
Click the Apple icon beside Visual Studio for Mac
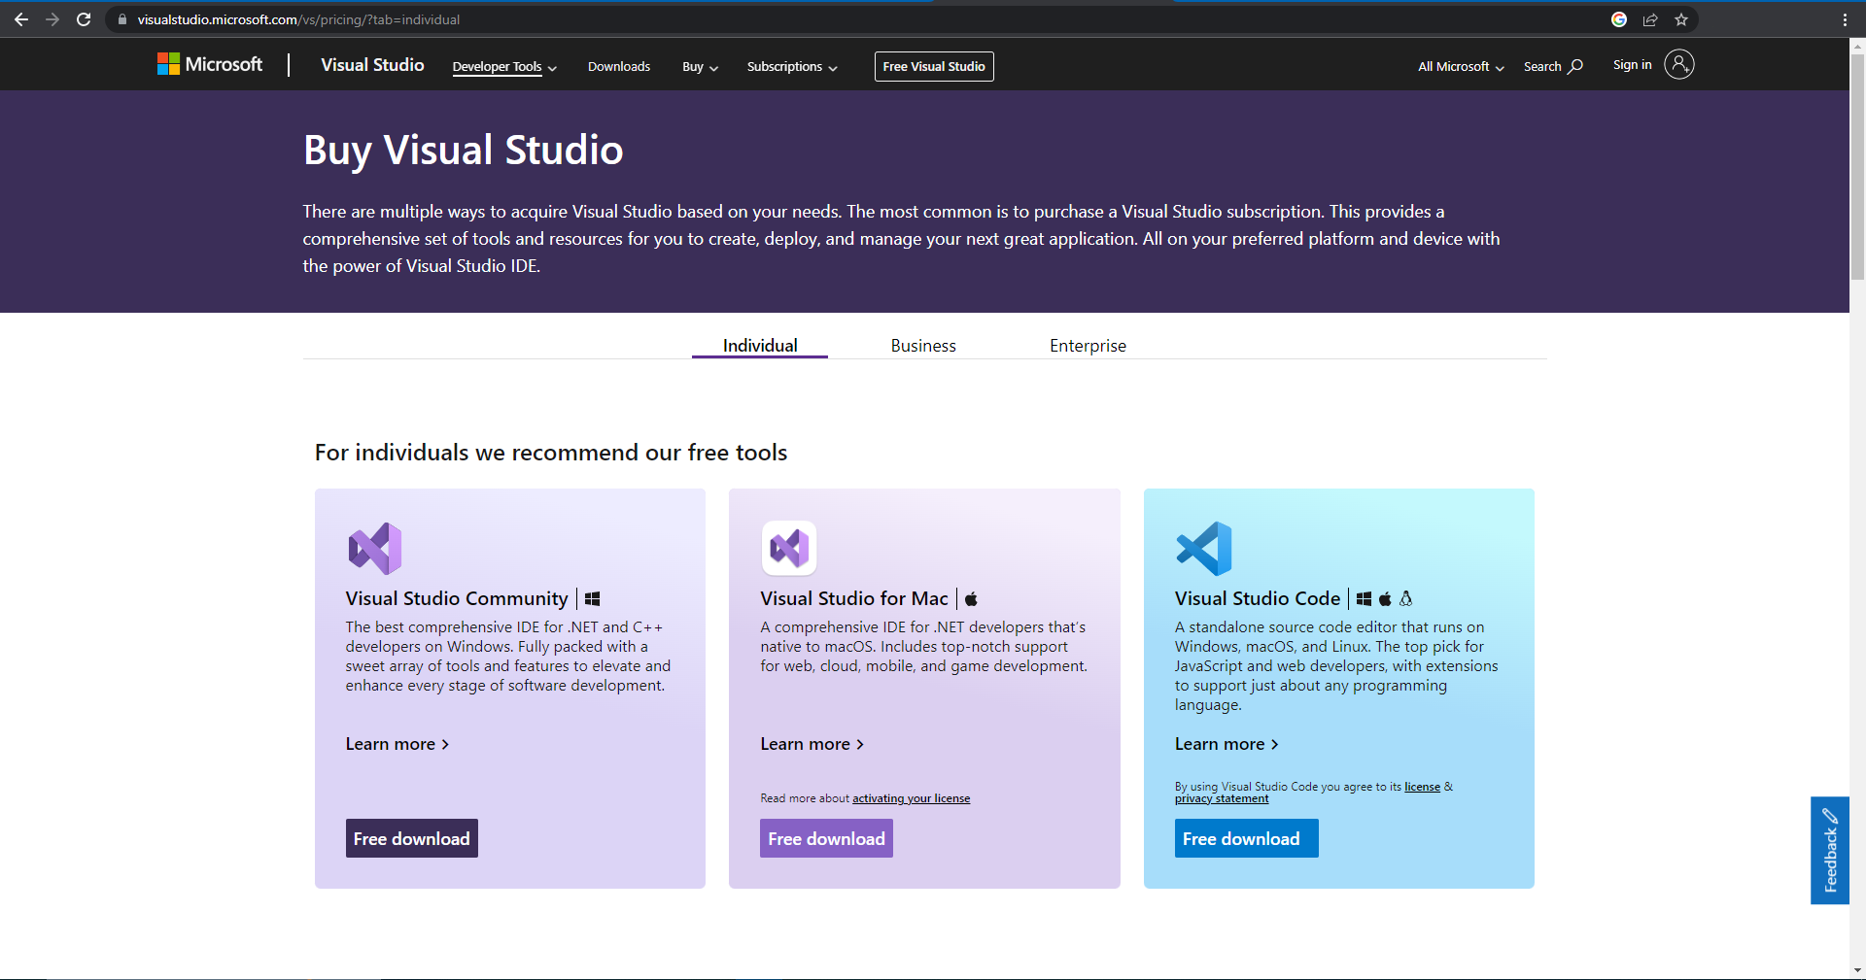tap(971, 599)
